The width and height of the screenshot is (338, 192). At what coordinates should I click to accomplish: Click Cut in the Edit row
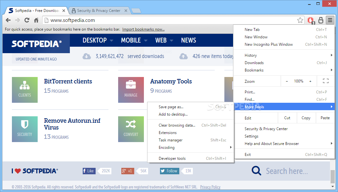(x=287, y=118)
